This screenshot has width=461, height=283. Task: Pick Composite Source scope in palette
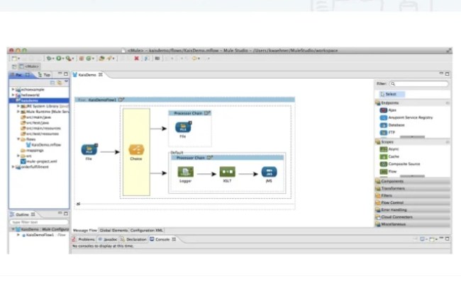[x=400, y=164]
